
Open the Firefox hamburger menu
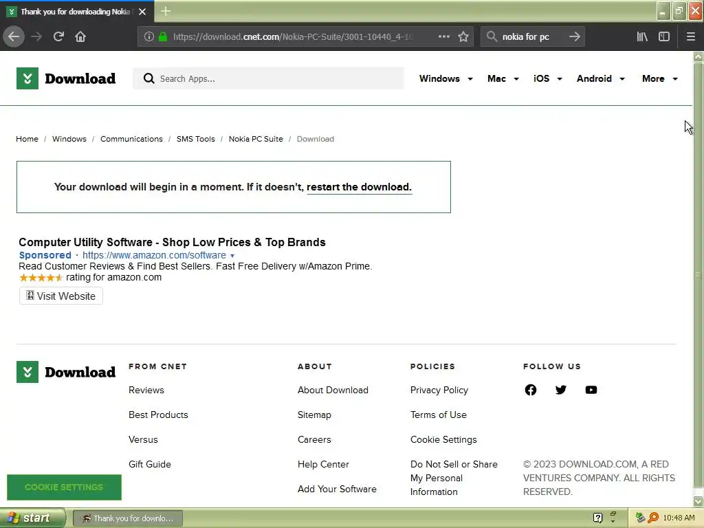click(x=690, y=36)
